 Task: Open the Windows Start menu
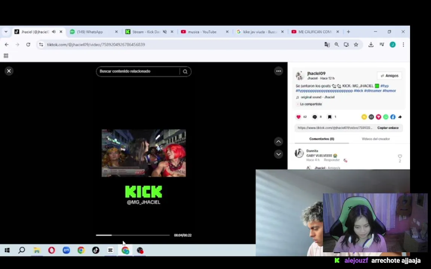pyautogui.click(x=7, y=250)
